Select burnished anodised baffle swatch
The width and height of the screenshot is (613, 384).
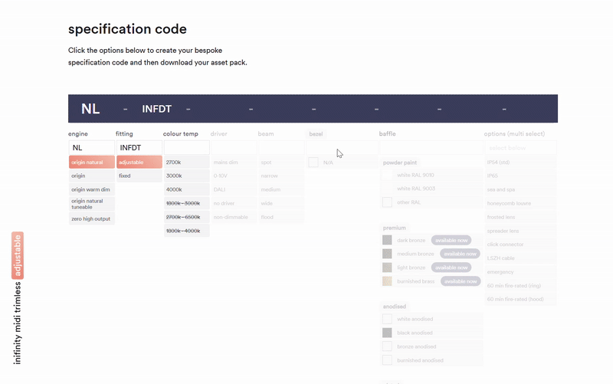[387, 360]
